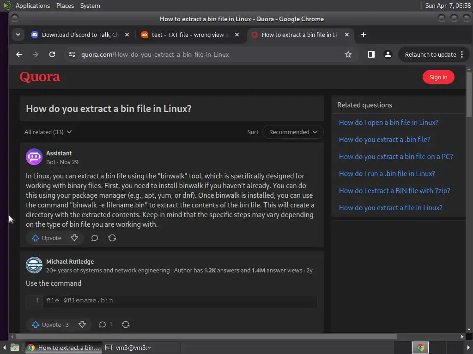The height and width of the screenshot is (354, 473).
Task: Share the Assistant bot answer
Action: click(112, 238)
